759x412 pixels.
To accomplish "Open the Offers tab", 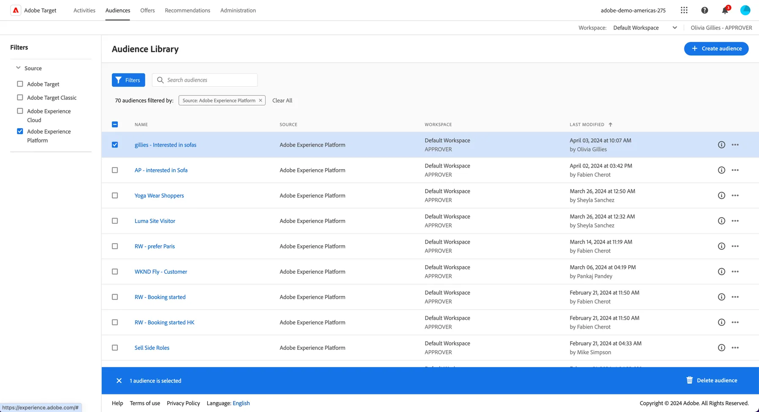I will coord(147,10).
